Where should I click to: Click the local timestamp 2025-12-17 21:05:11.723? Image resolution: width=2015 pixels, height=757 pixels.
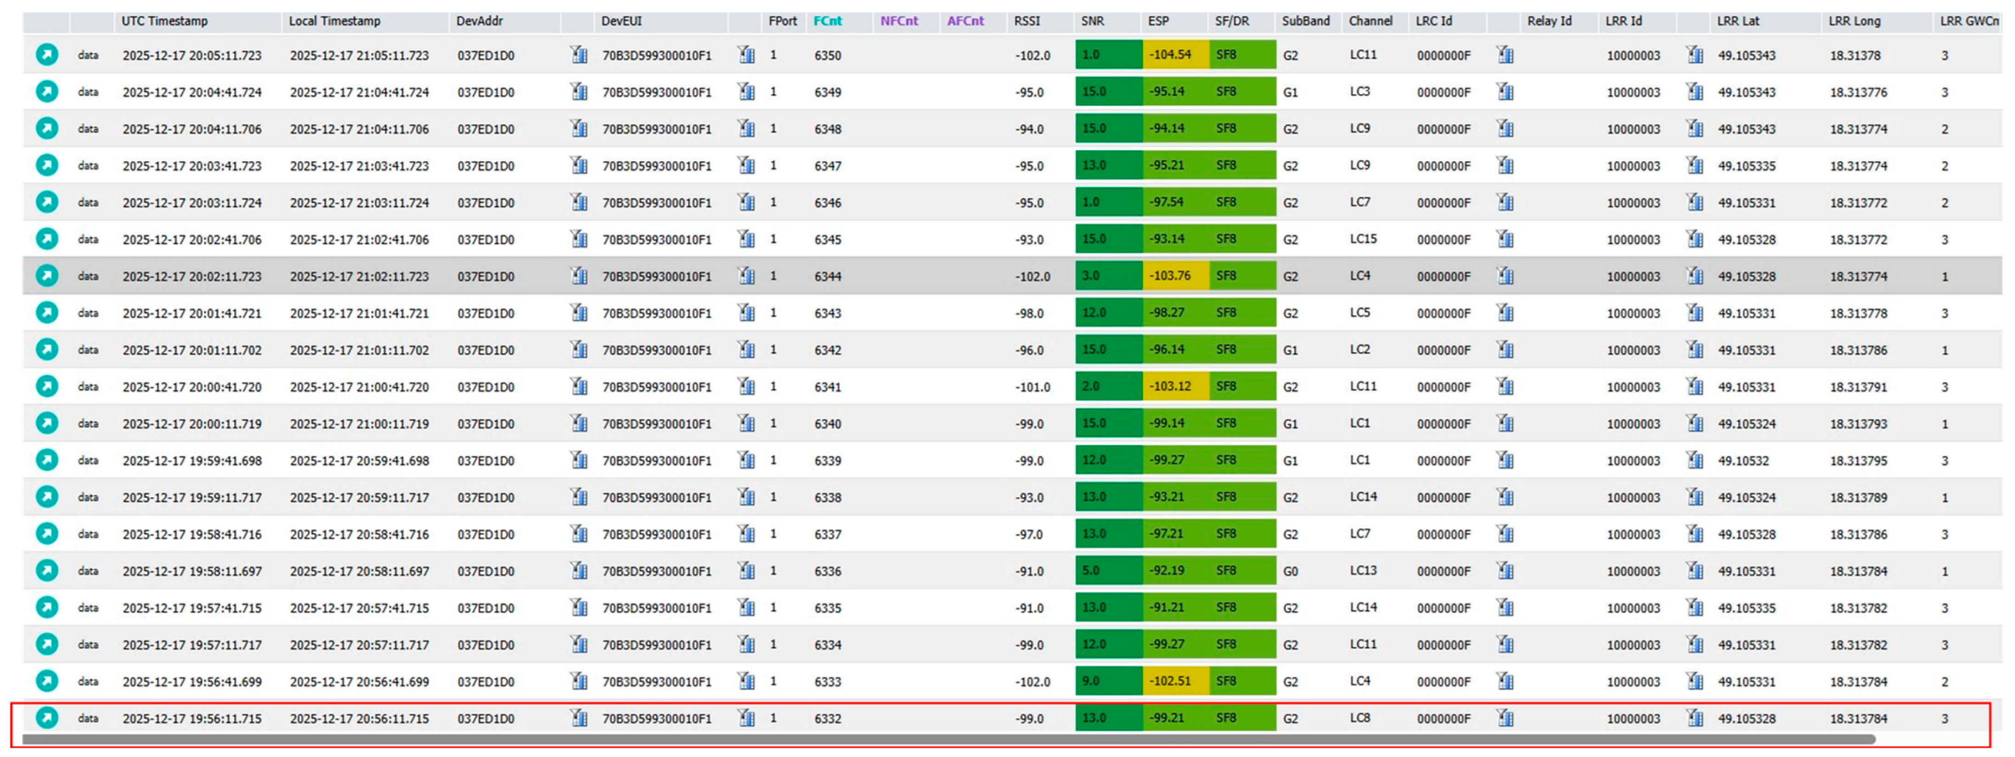click(359, 55)
